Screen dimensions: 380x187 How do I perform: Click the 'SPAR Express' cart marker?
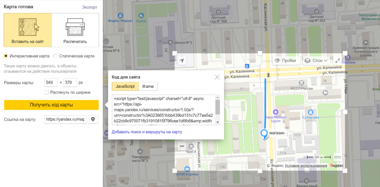click(x=187, y=168)
